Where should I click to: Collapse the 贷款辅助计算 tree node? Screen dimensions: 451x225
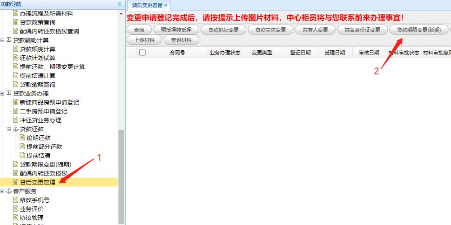tap(2, 40)
